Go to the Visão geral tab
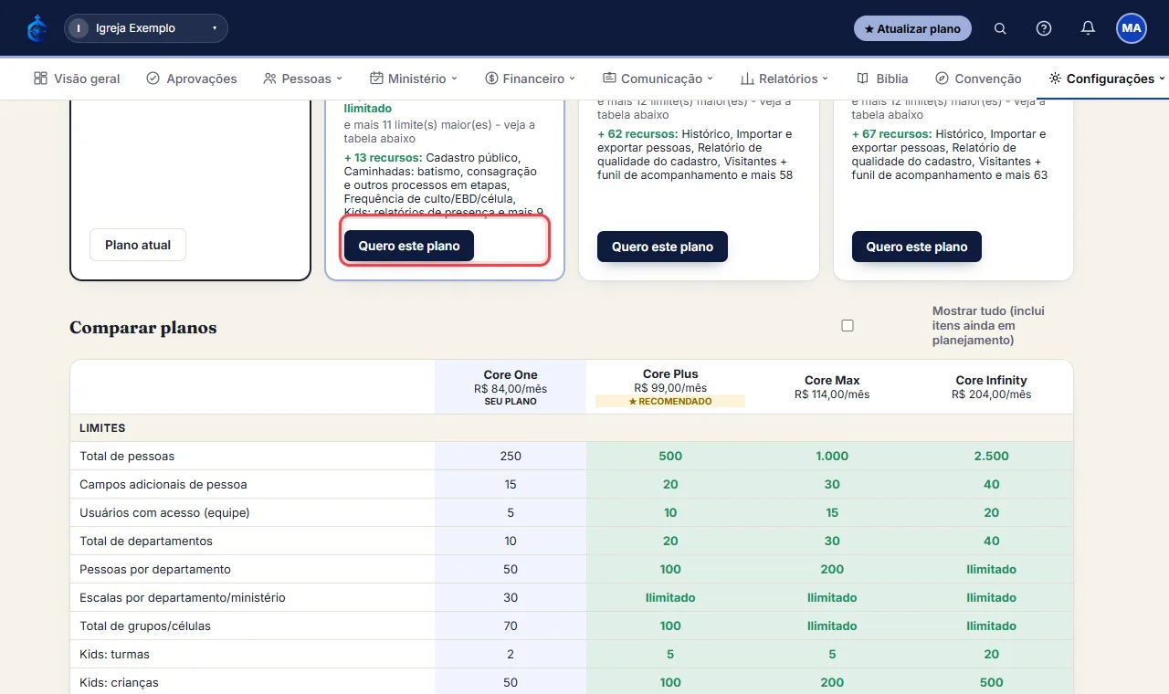This screenshot has height=694, width=1169. 77,79
